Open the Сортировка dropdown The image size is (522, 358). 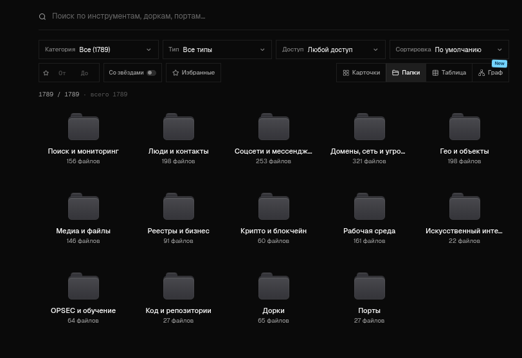pyautogui.click(x=449, y=49)
